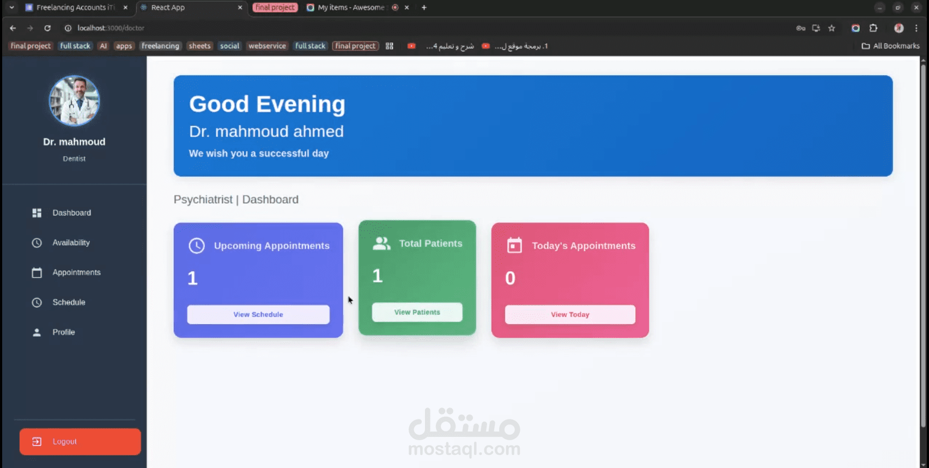Click the 'Dr. mahmoud ahmed' banner text
Viewport: 929px width, 468px height.
tap(266, 131)
